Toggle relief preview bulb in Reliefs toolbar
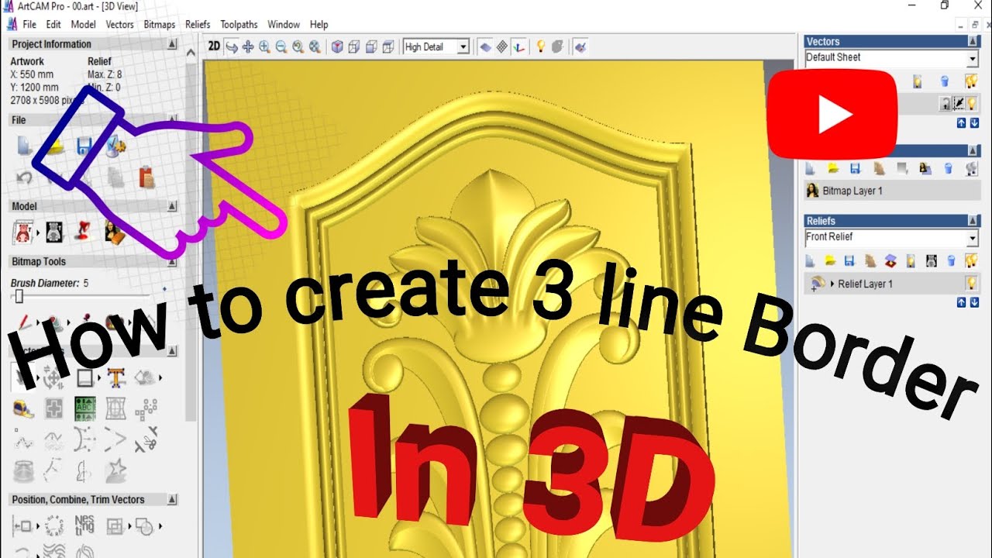992x558 pixels. point(911,260)
